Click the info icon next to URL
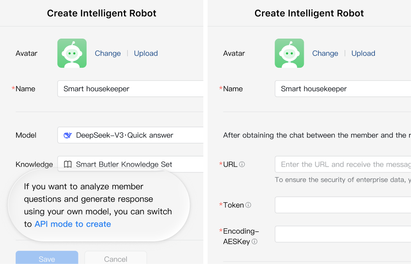The width and height of the screenshot is (411, 264). (242, 164)
